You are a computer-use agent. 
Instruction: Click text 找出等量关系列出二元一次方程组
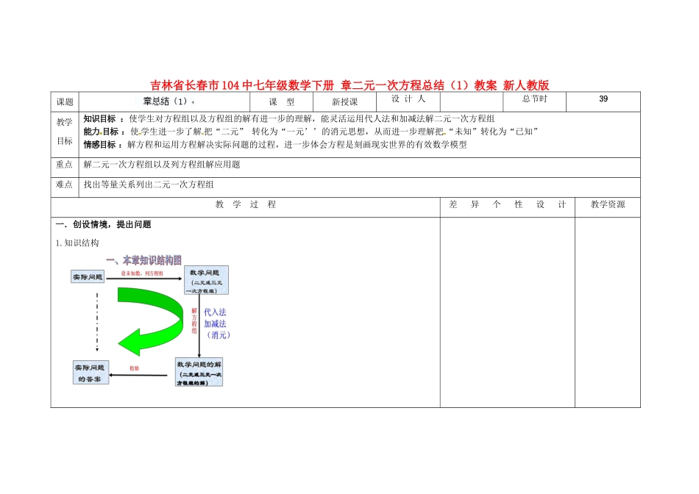(149, 185)
